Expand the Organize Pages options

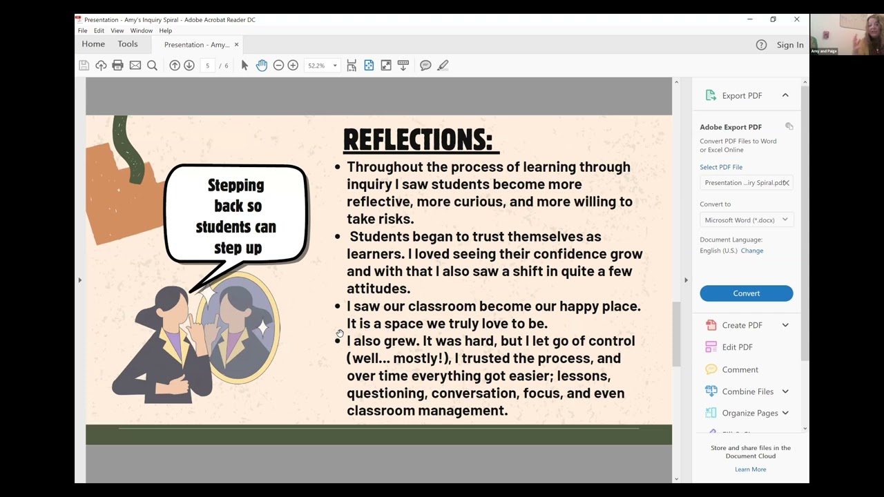785,413
